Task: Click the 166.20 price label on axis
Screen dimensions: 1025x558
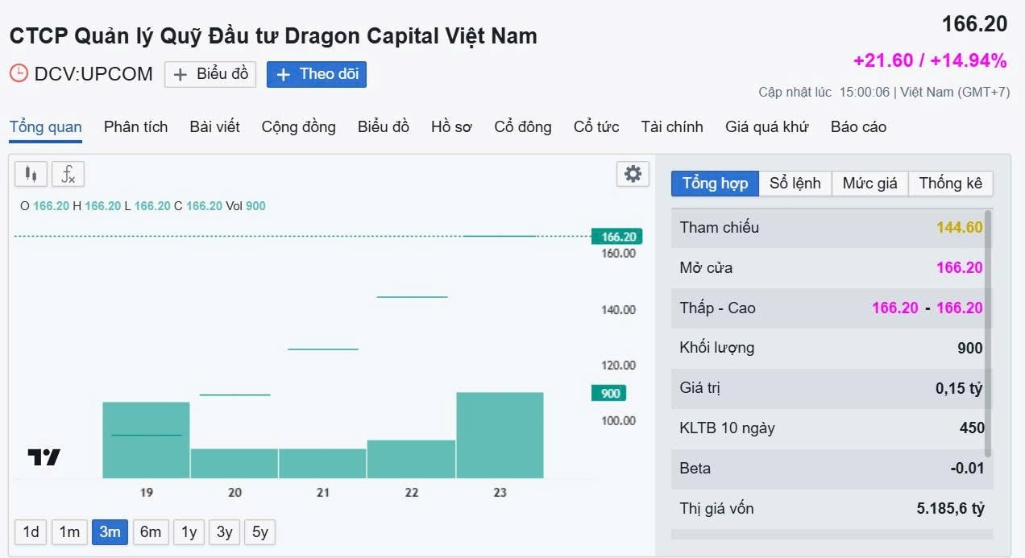Action: [x=618, y=237]
